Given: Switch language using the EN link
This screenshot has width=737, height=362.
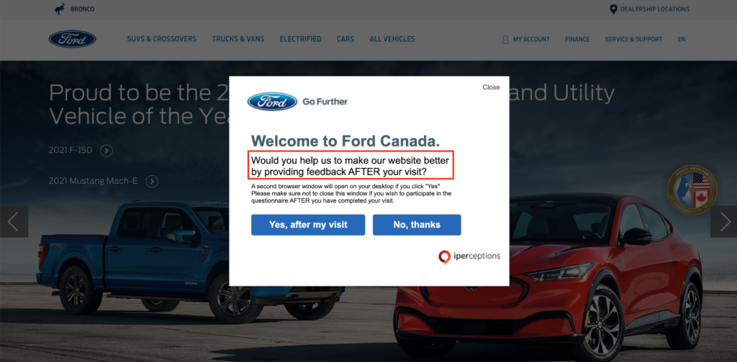Looking at the screenshot, I should [682, 40].
